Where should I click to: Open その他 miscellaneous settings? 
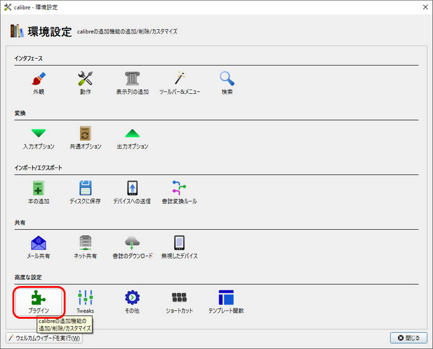click(x=132, y=302)
